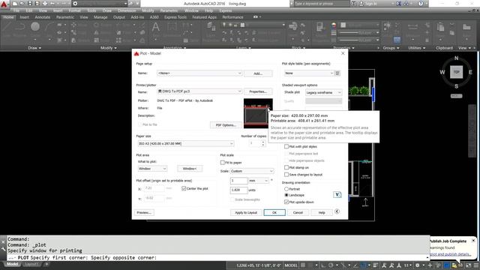This screenshot has width=480, height=270.
Task: Click the plot style table editor icon
Action: [x=337, y=73]
